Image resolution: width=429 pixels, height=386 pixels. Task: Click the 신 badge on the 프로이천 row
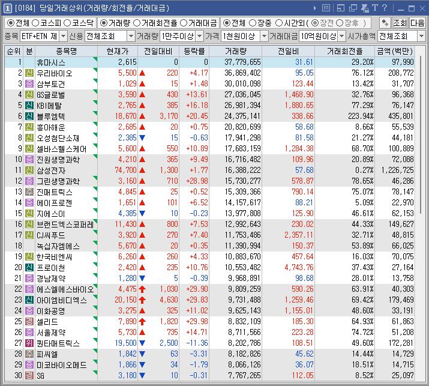29,268
